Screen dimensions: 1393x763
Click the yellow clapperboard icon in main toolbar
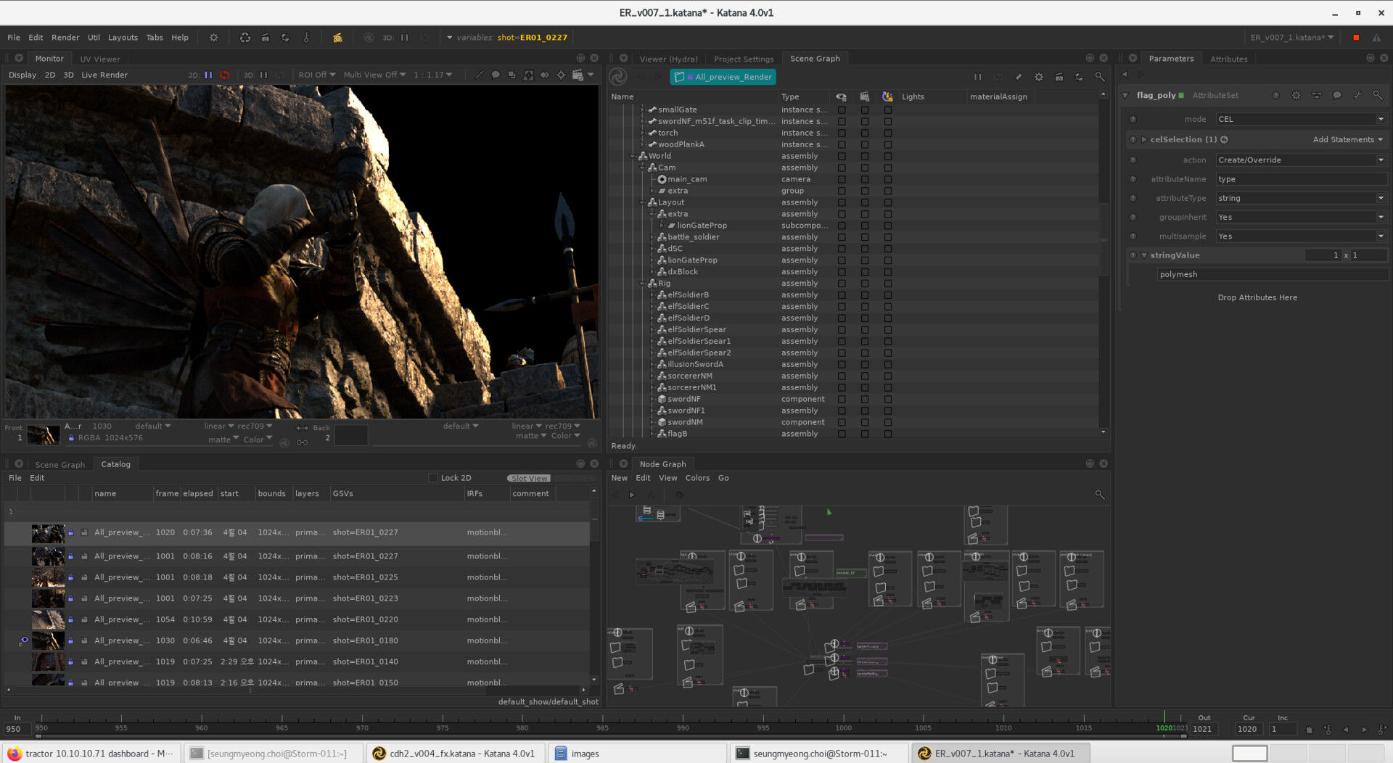point(337,38)
